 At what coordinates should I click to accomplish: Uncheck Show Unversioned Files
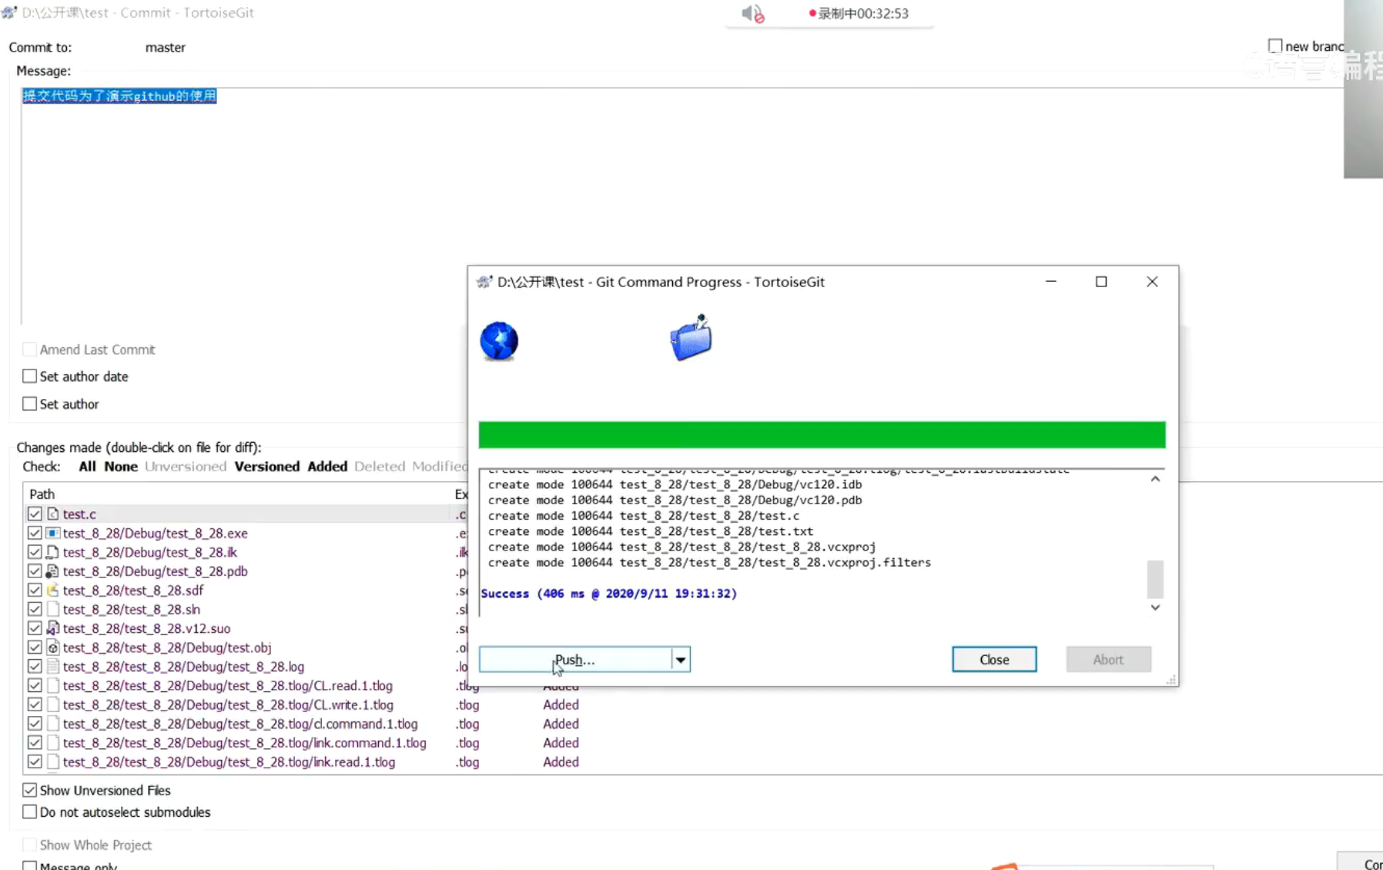(30, 790)
